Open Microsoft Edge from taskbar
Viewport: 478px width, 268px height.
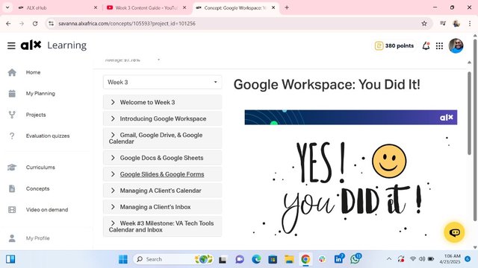pos(256,259)
